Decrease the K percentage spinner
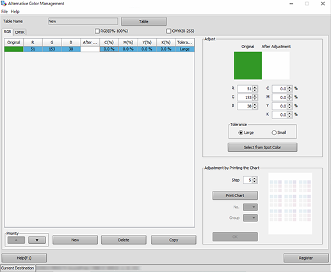Image resolution: width=331 pixels, height=272 pixels. [289, 116]
